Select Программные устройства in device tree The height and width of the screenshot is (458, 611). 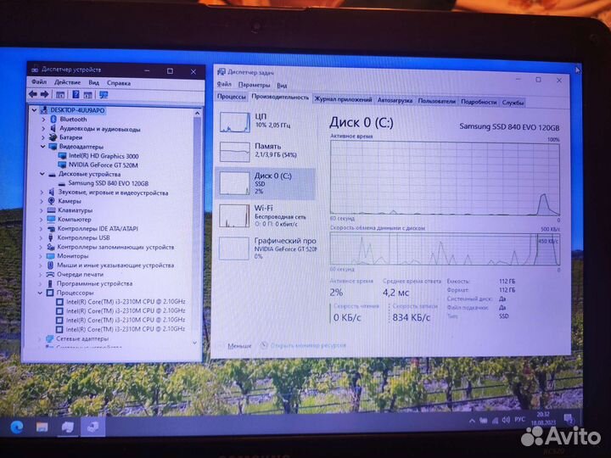(x=95, y=283)
